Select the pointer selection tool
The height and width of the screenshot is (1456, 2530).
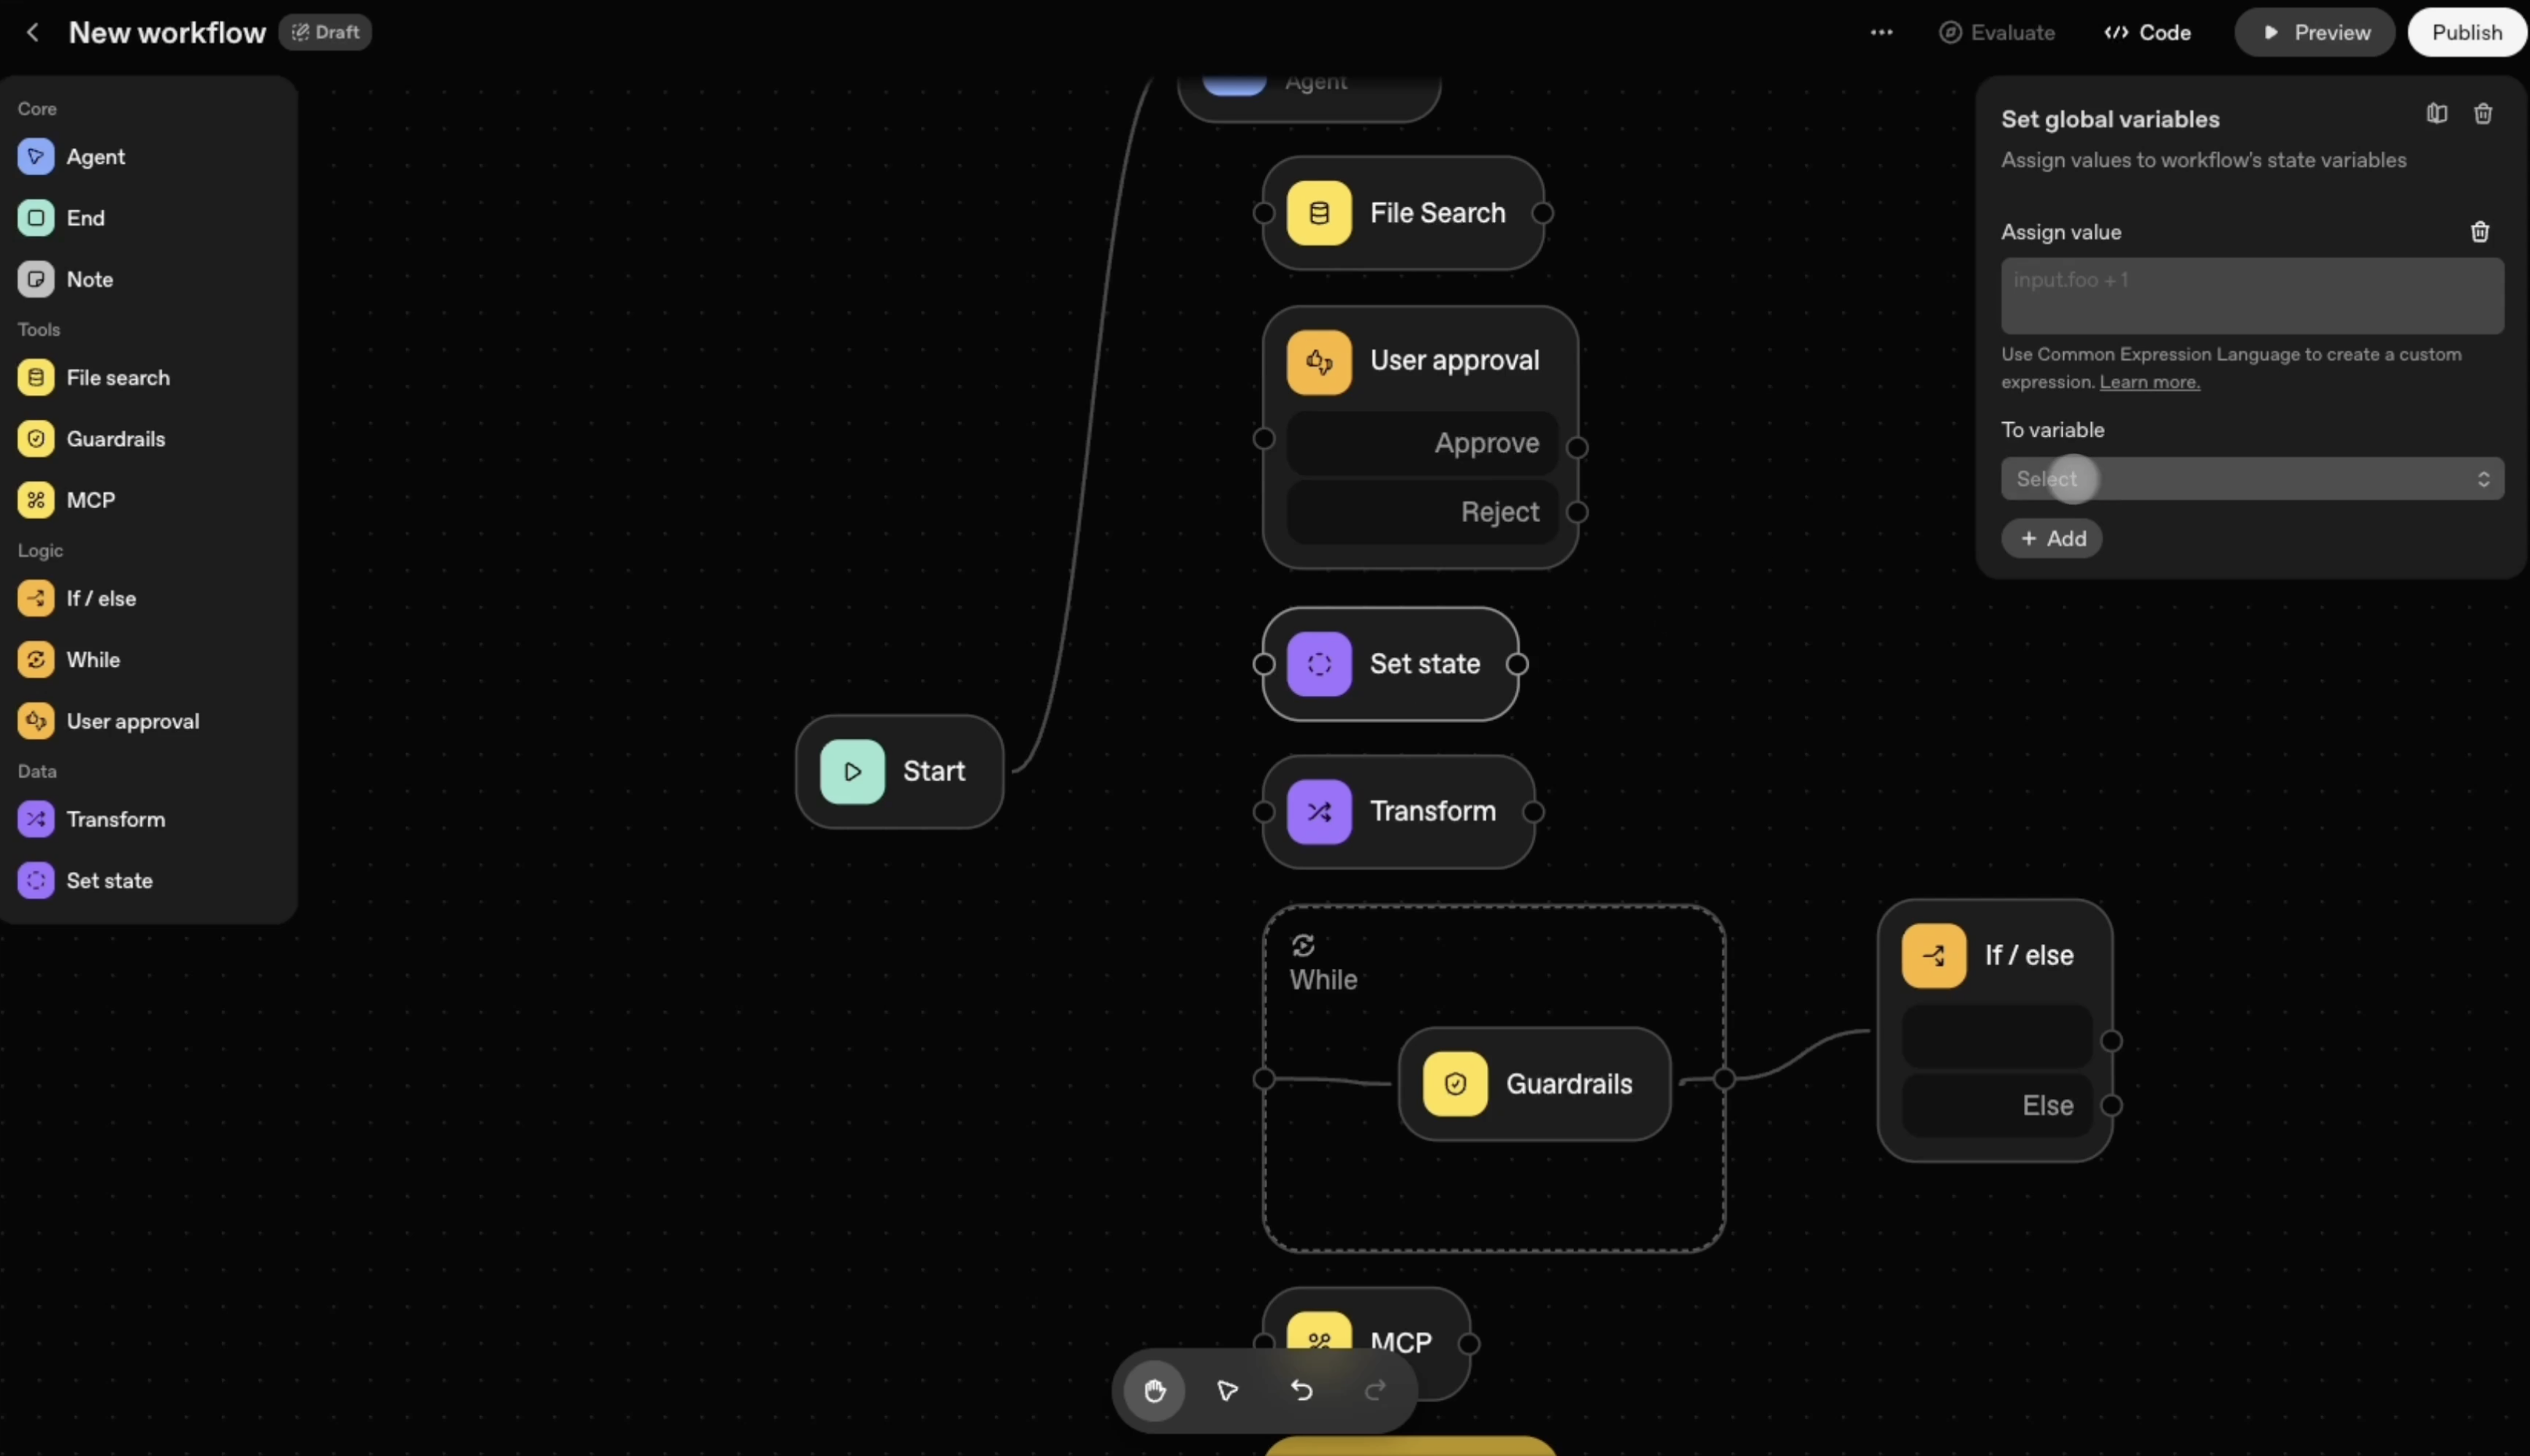[1227, 1390]
